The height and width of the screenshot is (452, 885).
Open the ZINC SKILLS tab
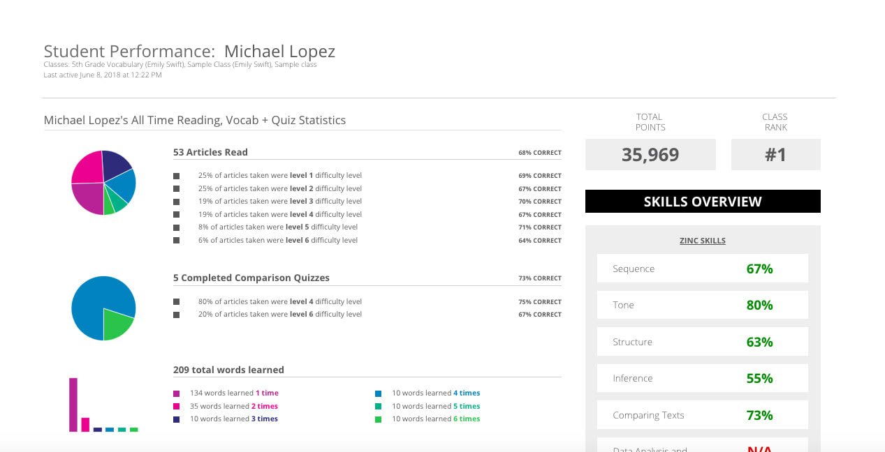coord(702,240)
